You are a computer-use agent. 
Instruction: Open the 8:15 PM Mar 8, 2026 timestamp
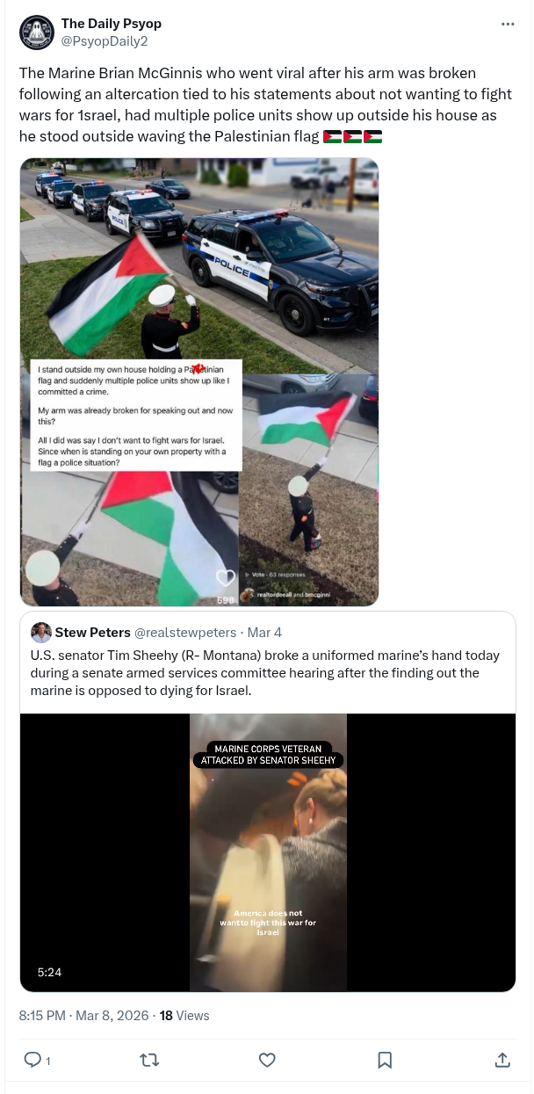[83, 1015]
